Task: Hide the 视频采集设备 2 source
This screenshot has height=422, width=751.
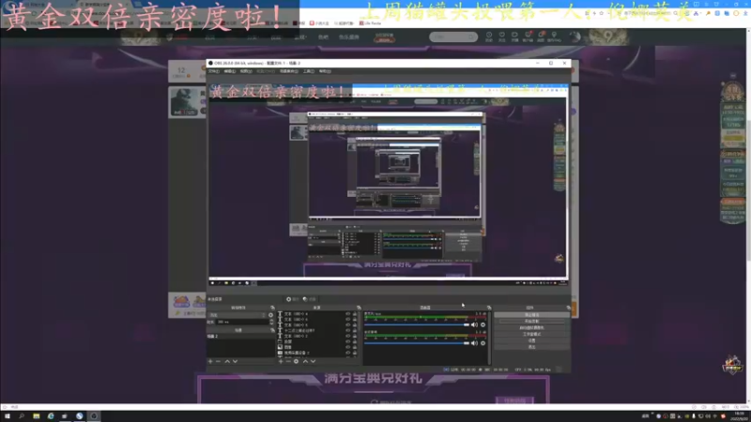Action: tap(347, 353)
